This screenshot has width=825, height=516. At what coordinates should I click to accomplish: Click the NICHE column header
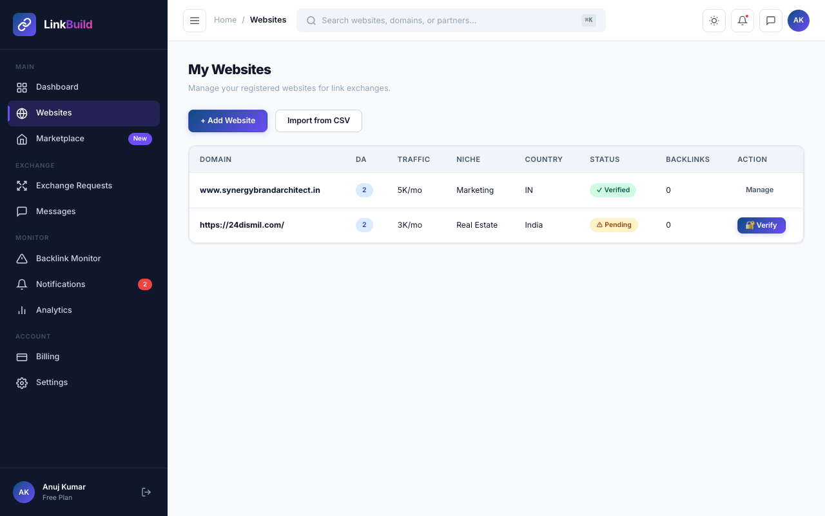(468, 159)
